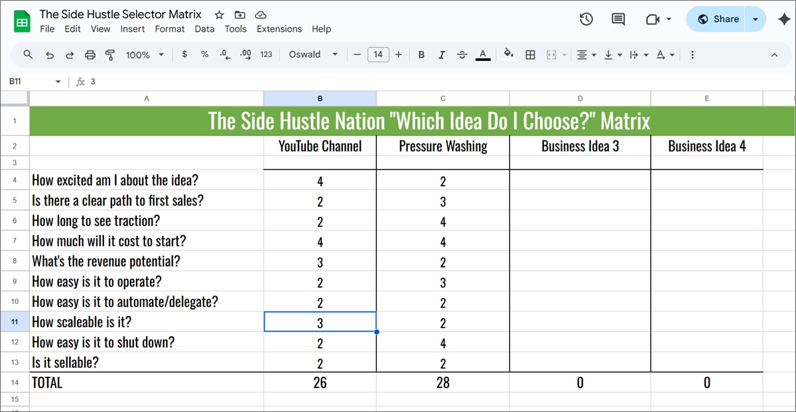Click the borders icon
796x412 pixels.
coord(530,55)
